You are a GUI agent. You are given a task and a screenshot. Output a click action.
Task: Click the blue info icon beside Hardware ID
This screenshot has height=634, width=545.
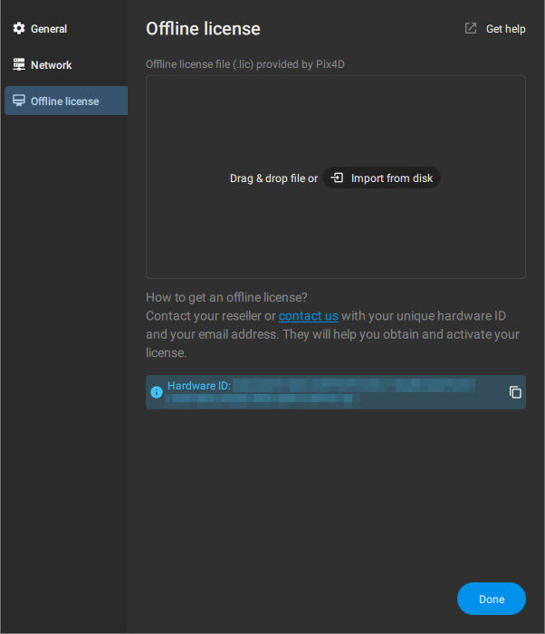point(157,392)
